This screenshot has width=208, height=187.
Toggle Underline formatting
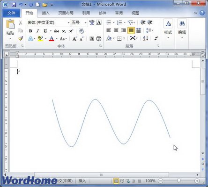coord(45,31)
